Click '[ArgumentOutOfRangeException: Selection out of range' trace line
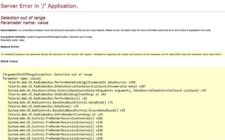This screenshot has width=225, height=140. 48,74
